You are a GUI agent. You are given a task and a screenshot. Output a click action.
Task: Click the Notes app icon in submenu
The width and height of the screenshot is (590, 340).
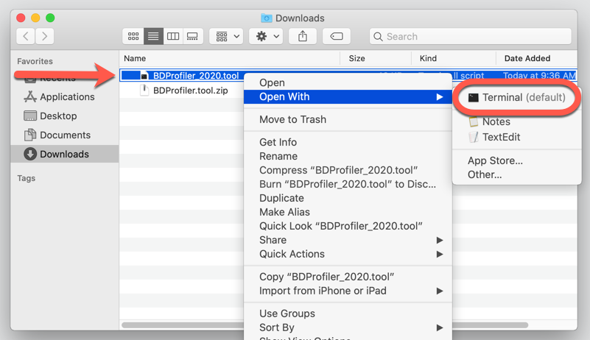click(x=474, y=121)
